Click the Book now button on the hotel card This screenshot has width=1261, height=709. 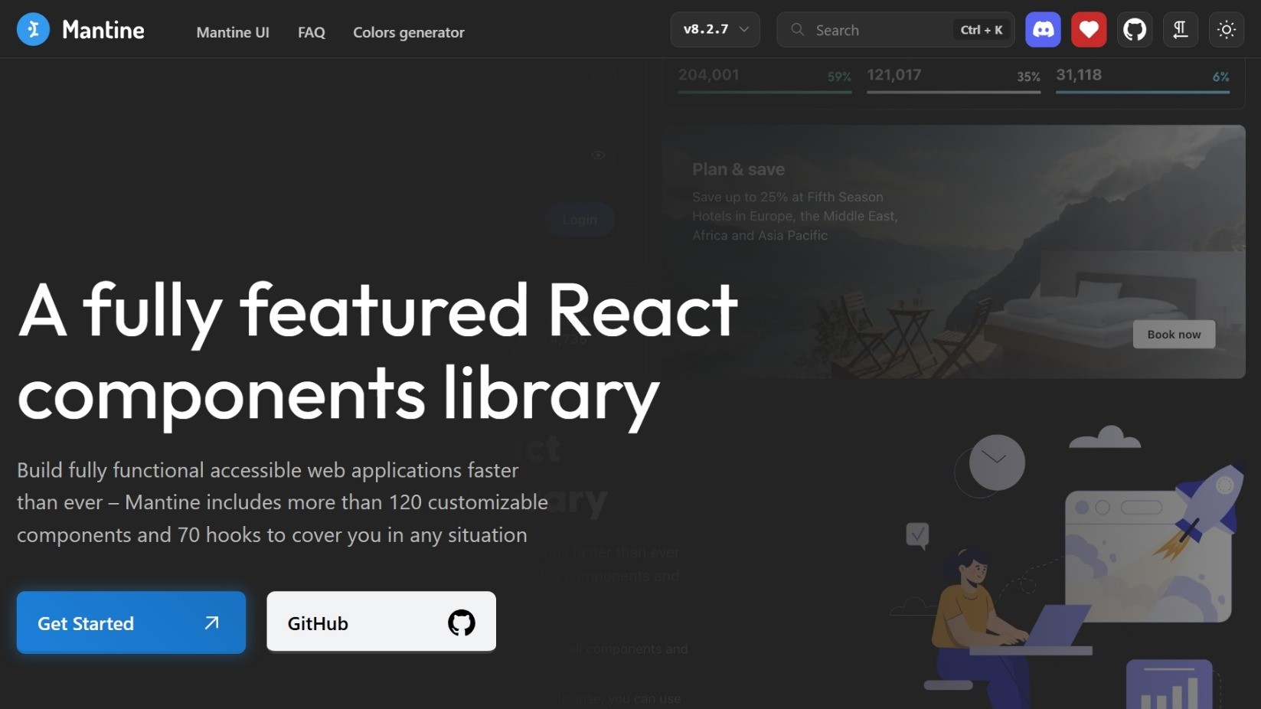(x=1174, y=335)
